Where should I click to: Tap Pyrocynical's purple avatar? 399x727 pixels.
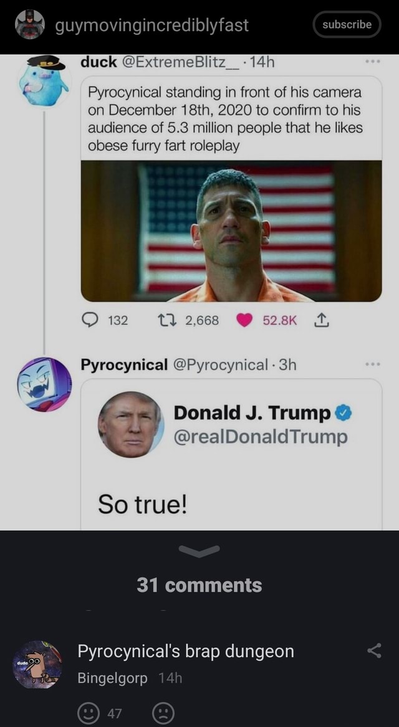coord(44,384)
